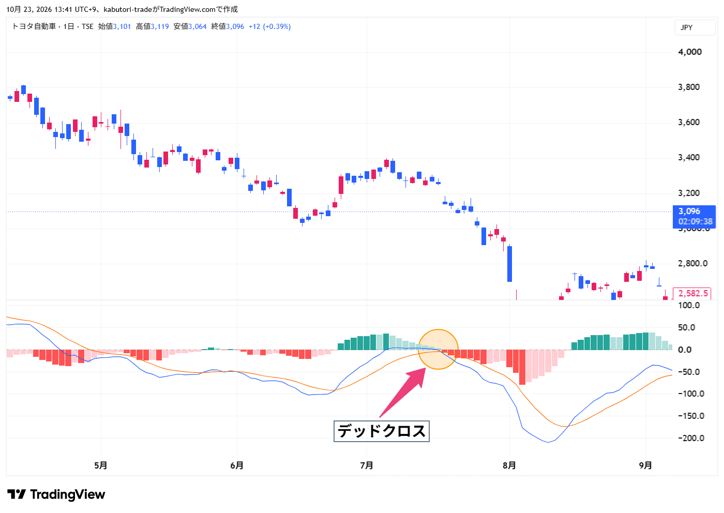This screenshot has height=513, width=724.
Task: Click the 50.0 MACD axis label
Action: (x=686, y=327)
